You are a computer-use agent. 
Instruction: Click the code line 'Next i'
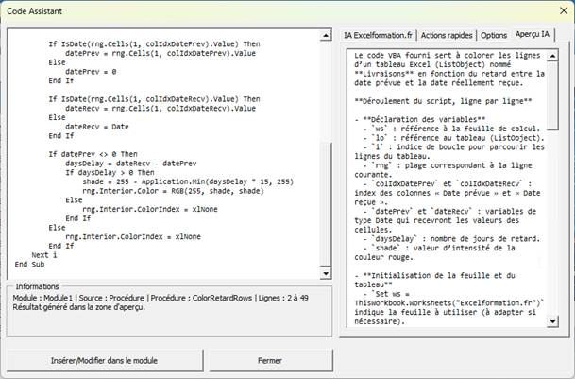click(44, 255)
